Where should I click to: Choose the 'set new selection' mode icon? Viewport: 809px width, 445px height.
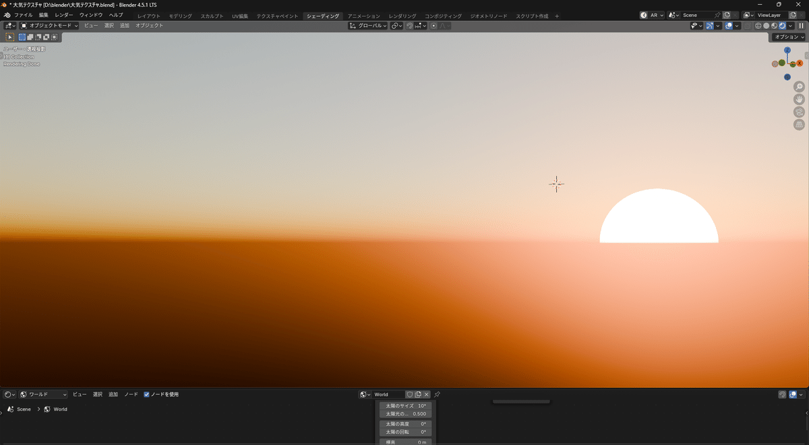[22, 37]
